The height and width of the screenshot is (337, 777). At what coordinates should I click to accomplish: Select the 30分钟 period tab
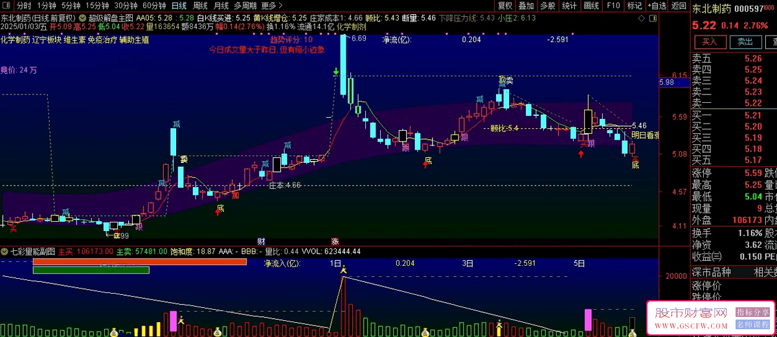point(126,5)
